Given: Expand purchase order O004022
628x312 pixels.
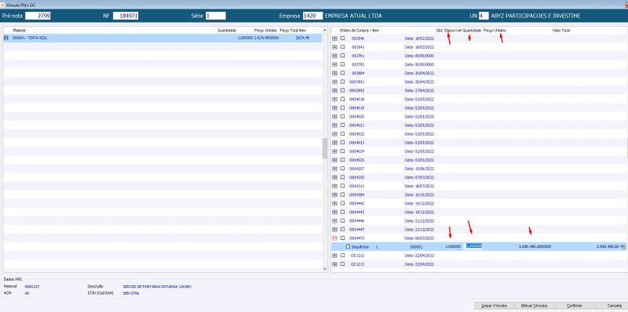Looking at the screenshot, I should click(x=335, y=134).
